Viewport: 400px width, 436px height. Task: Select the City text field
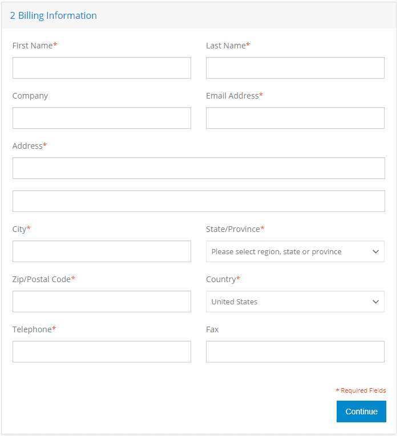point(102,251)
